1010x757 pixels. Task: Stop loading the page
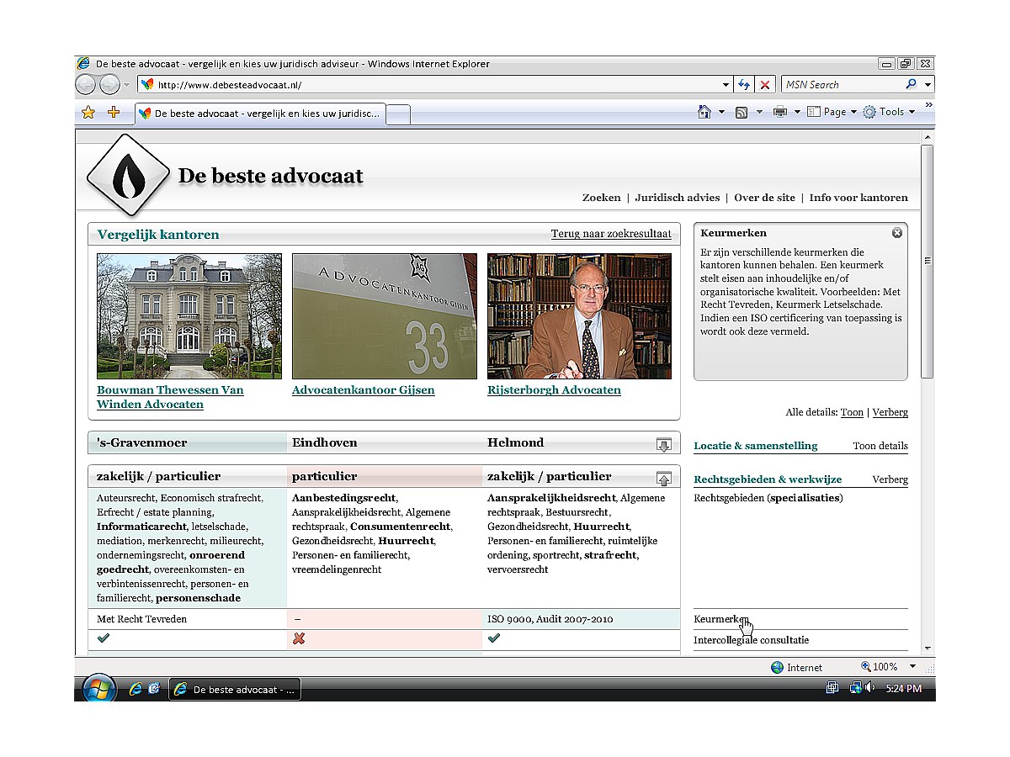point(765,84)
